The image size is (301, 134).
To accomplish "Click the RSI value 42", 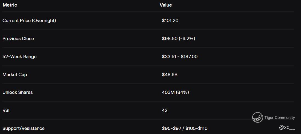I will pos(165,110).
